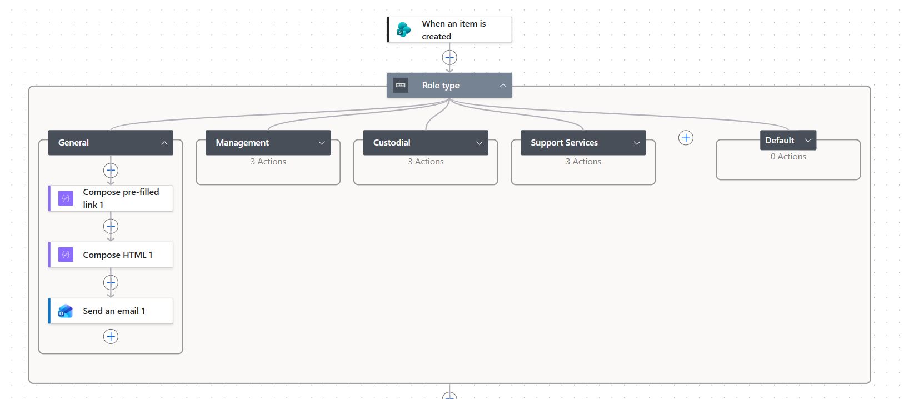This screenshot has height=399, width=909.
Task: Insert step between trigger and Role type
Action: pos(449,57)
